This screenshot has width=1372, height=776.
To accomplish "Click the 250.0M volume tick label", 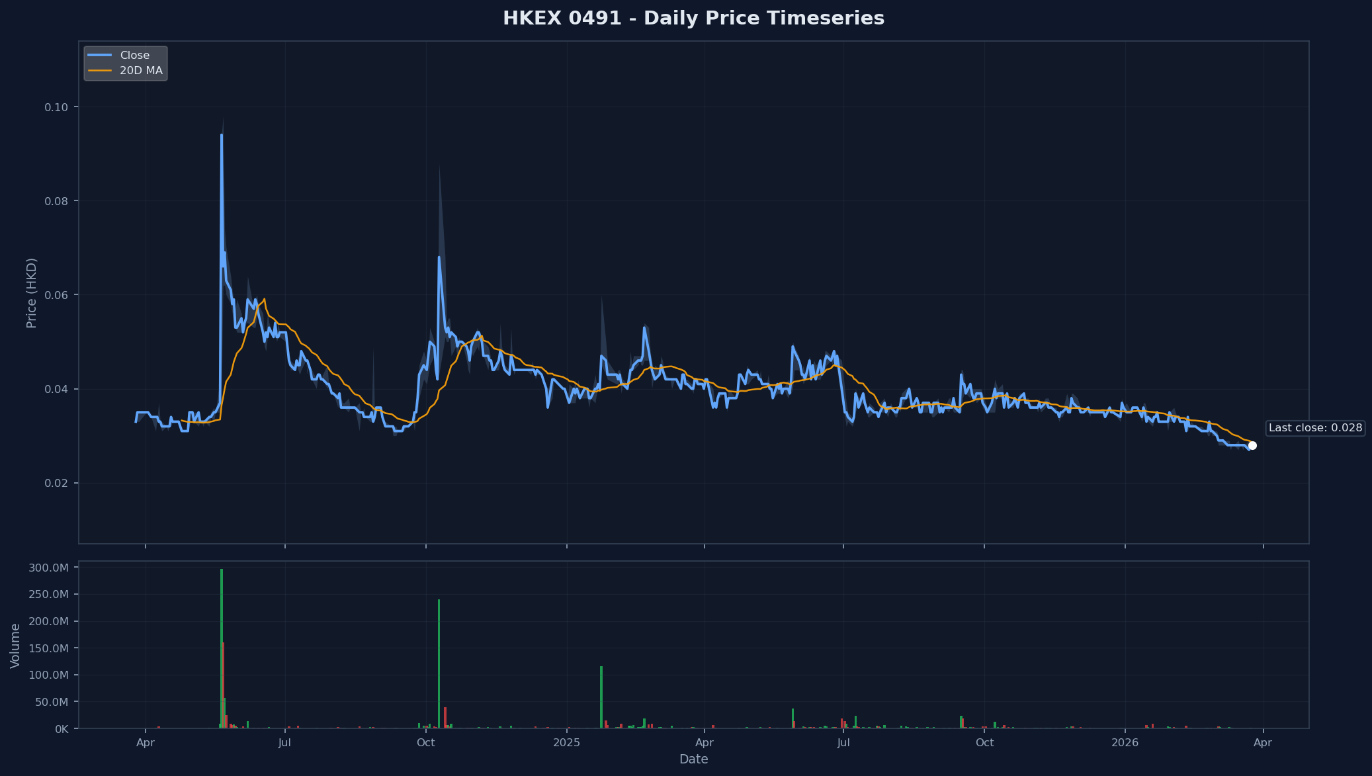I will [x=48, y=595].
